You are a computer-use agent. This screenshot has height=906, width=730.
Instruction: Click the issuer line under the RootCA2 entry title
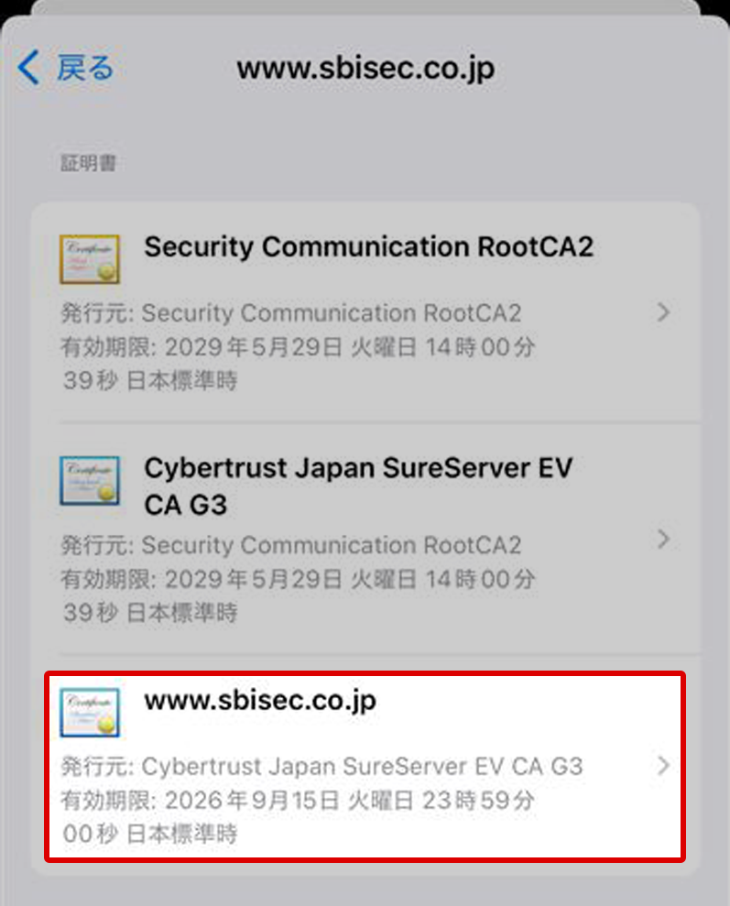pyautogui.click(x=291, y=313)
